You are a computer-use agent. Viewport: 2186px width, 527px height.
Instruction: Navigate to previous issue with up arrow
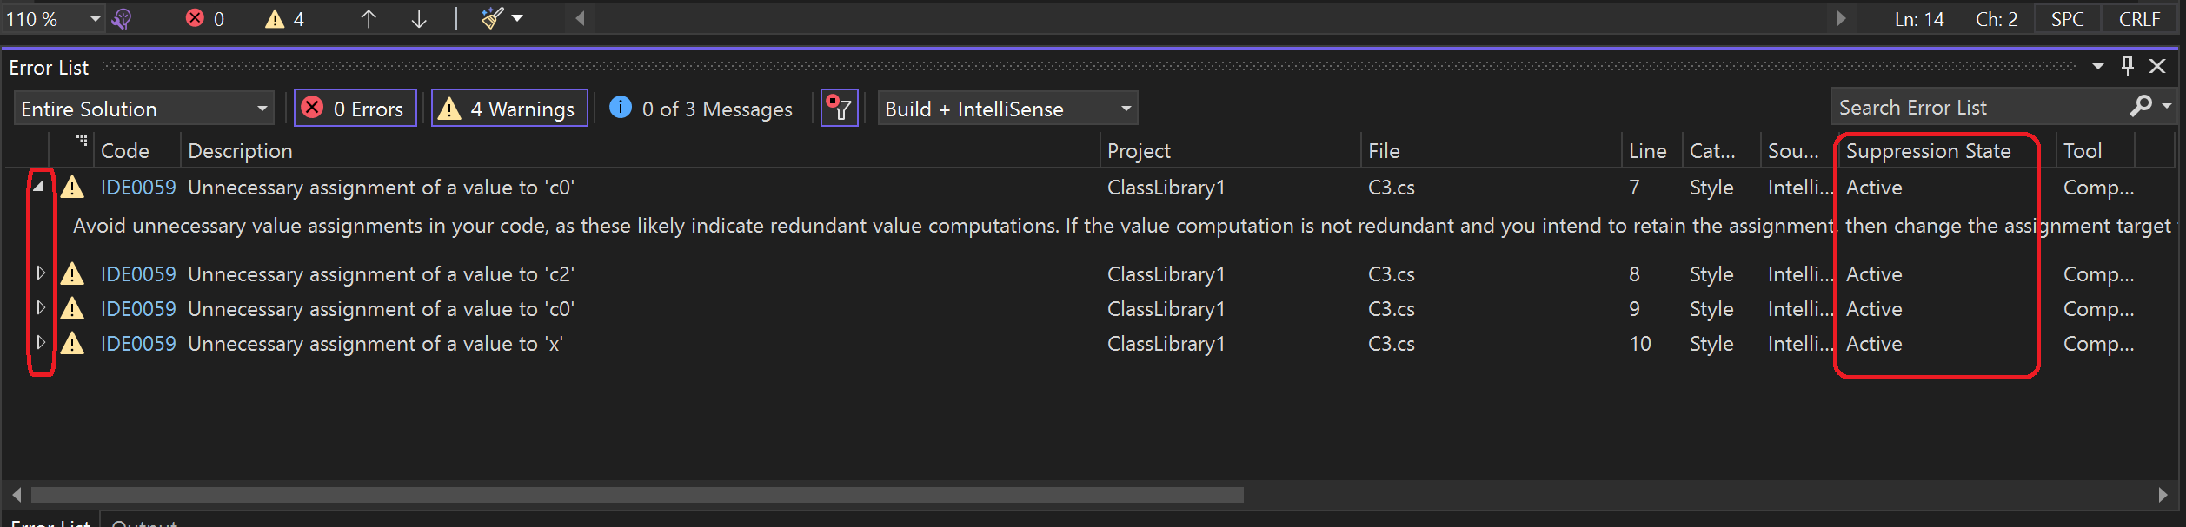click(369, 17)
